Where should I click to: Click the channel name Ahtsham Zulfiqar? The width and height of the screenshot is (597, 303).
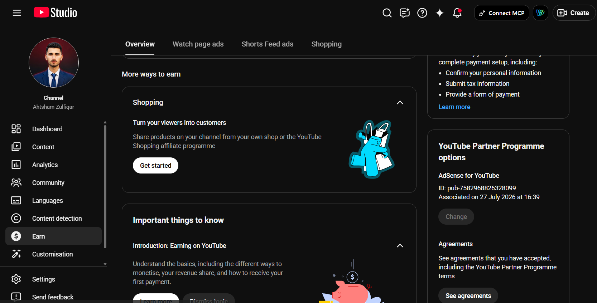pyautogui.click(x=54, y=107)
